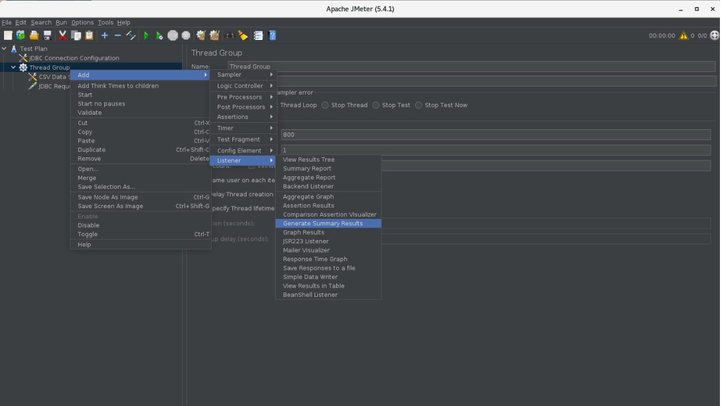
Task: Click the Shutdown round X icon
Action: 186,35
